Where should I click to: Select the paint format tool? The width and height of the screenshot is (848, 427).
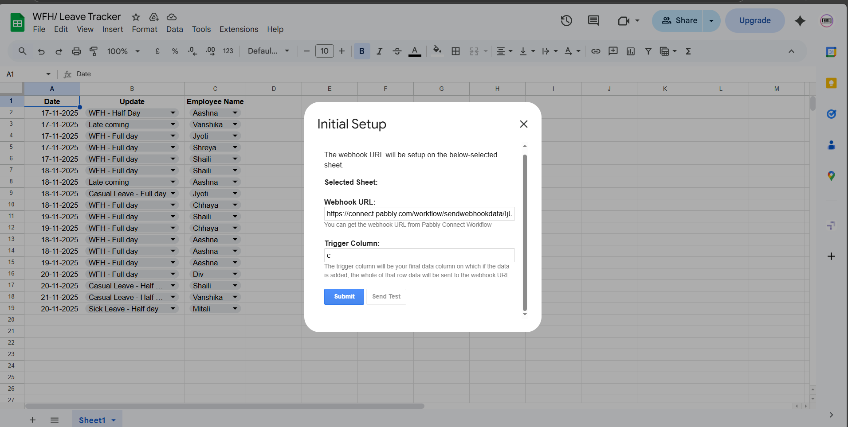(94, 51)
